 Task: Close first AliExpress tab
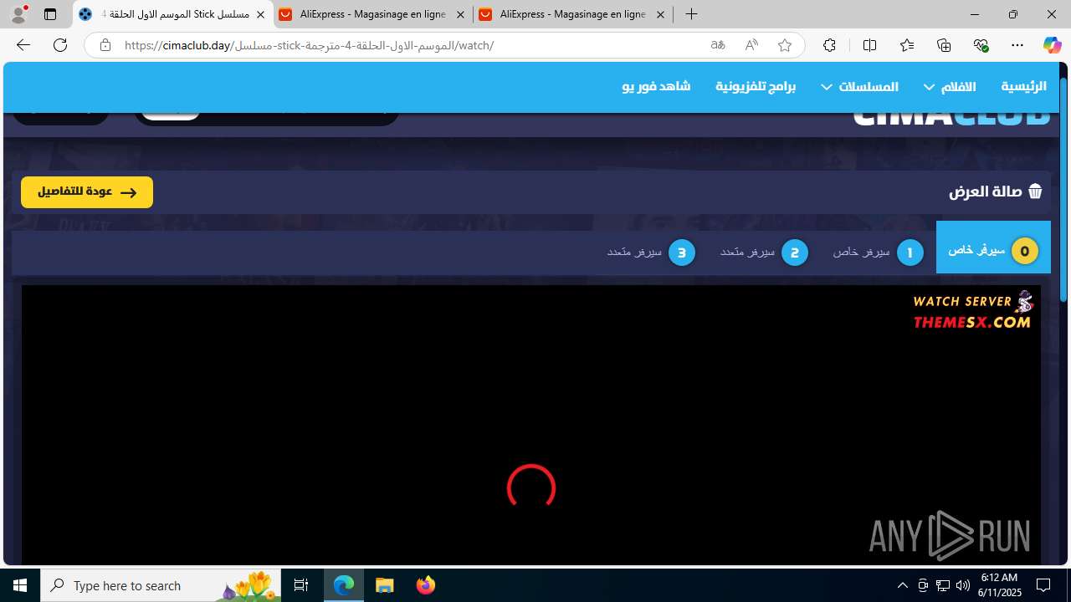(x=460, y=14)
